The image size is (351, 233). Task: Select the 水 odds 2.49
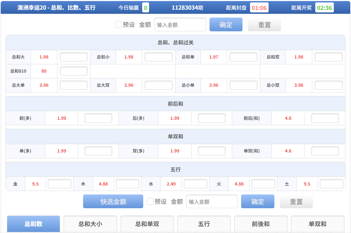[x=171, y=184]
